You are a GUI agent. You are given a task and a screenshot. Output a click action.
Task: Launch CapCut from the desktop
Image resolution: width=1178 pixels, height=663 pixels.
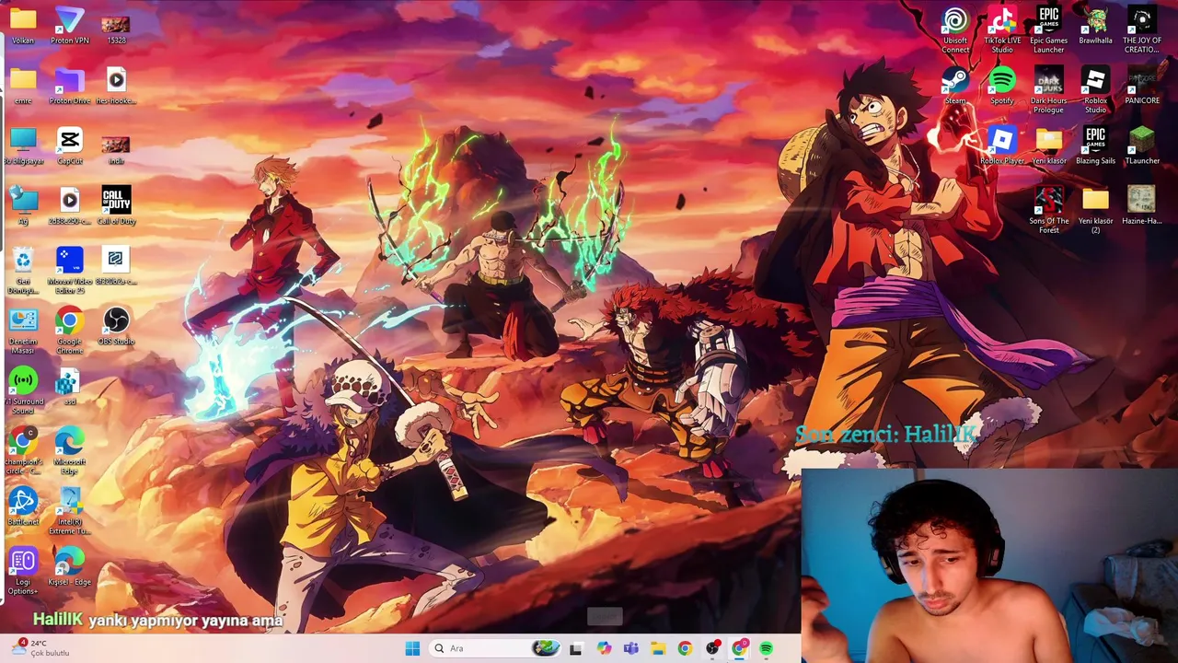[x=70, y=145]
